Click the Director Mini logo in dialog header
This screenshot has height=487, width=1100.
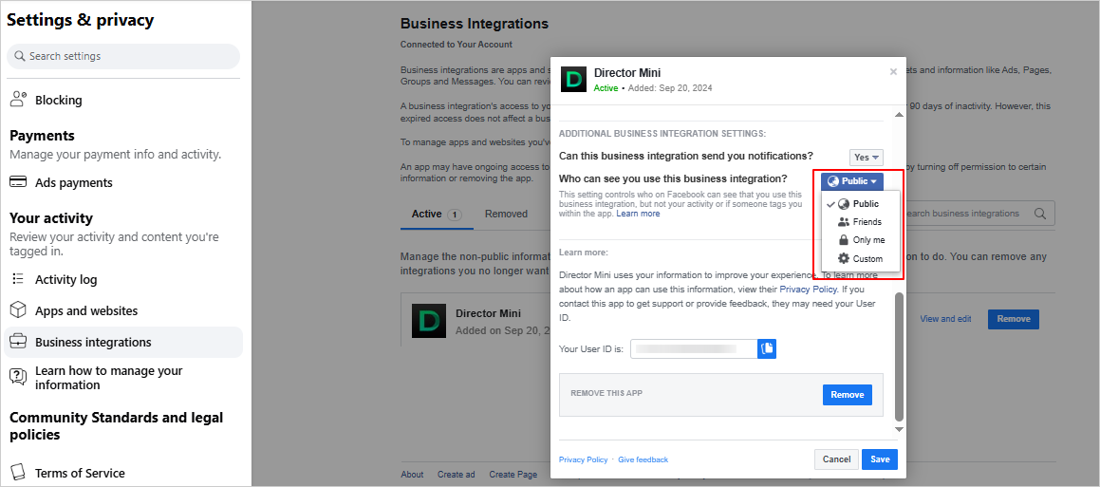[573, 80]
